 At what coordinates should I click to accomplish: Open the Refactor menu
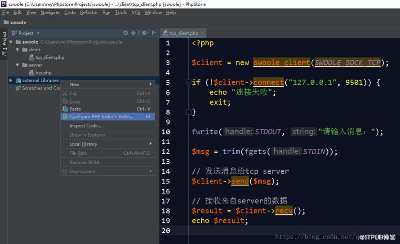tap(89, 13)
